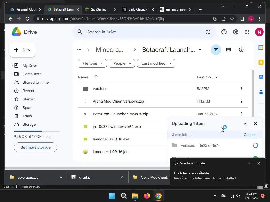Viewport: 270px width, 202px height.
Task: Open the Drive help menu icon
Action: [x=224, y=32]
